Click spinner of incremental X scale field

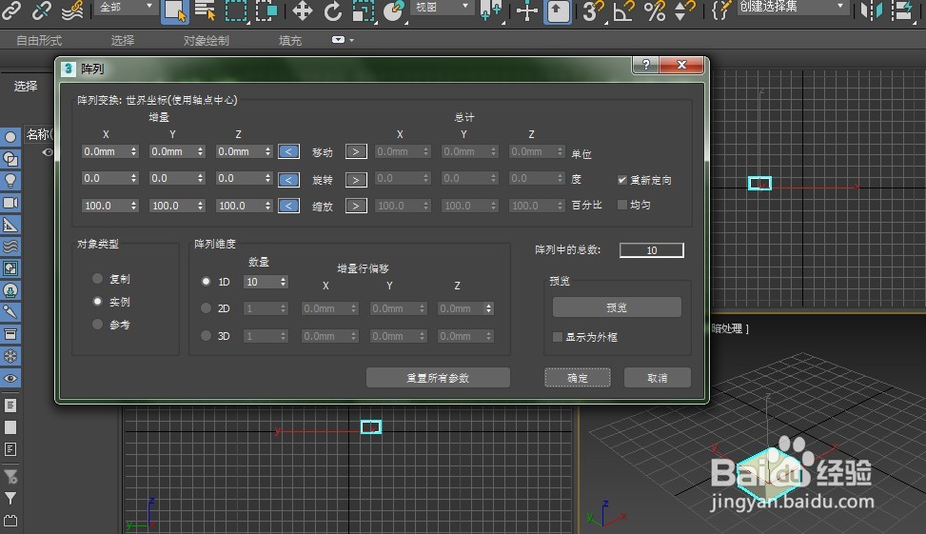point(134,206)
